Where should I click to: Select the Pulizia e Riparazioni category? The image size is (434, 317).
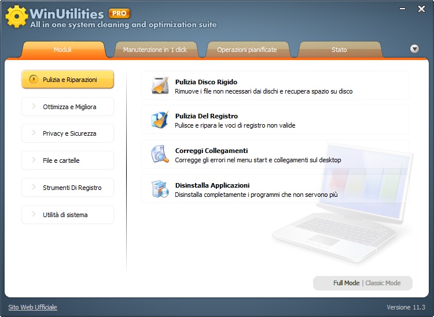point(68,80)
